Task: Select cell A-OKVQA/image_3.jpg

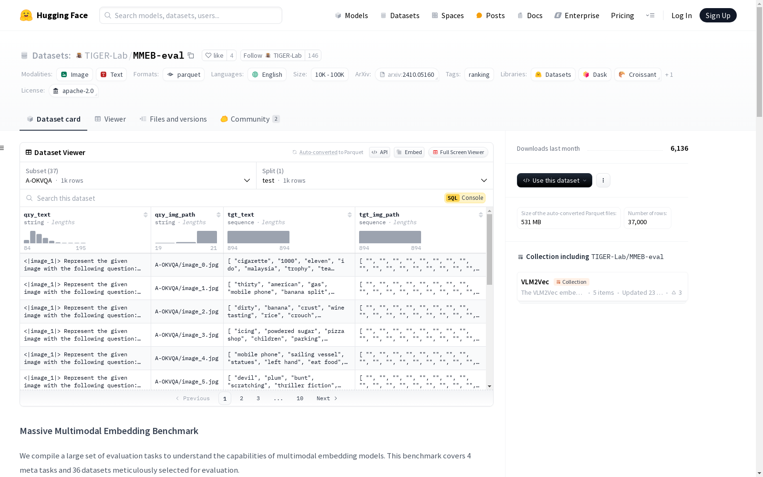Action: 187,335
